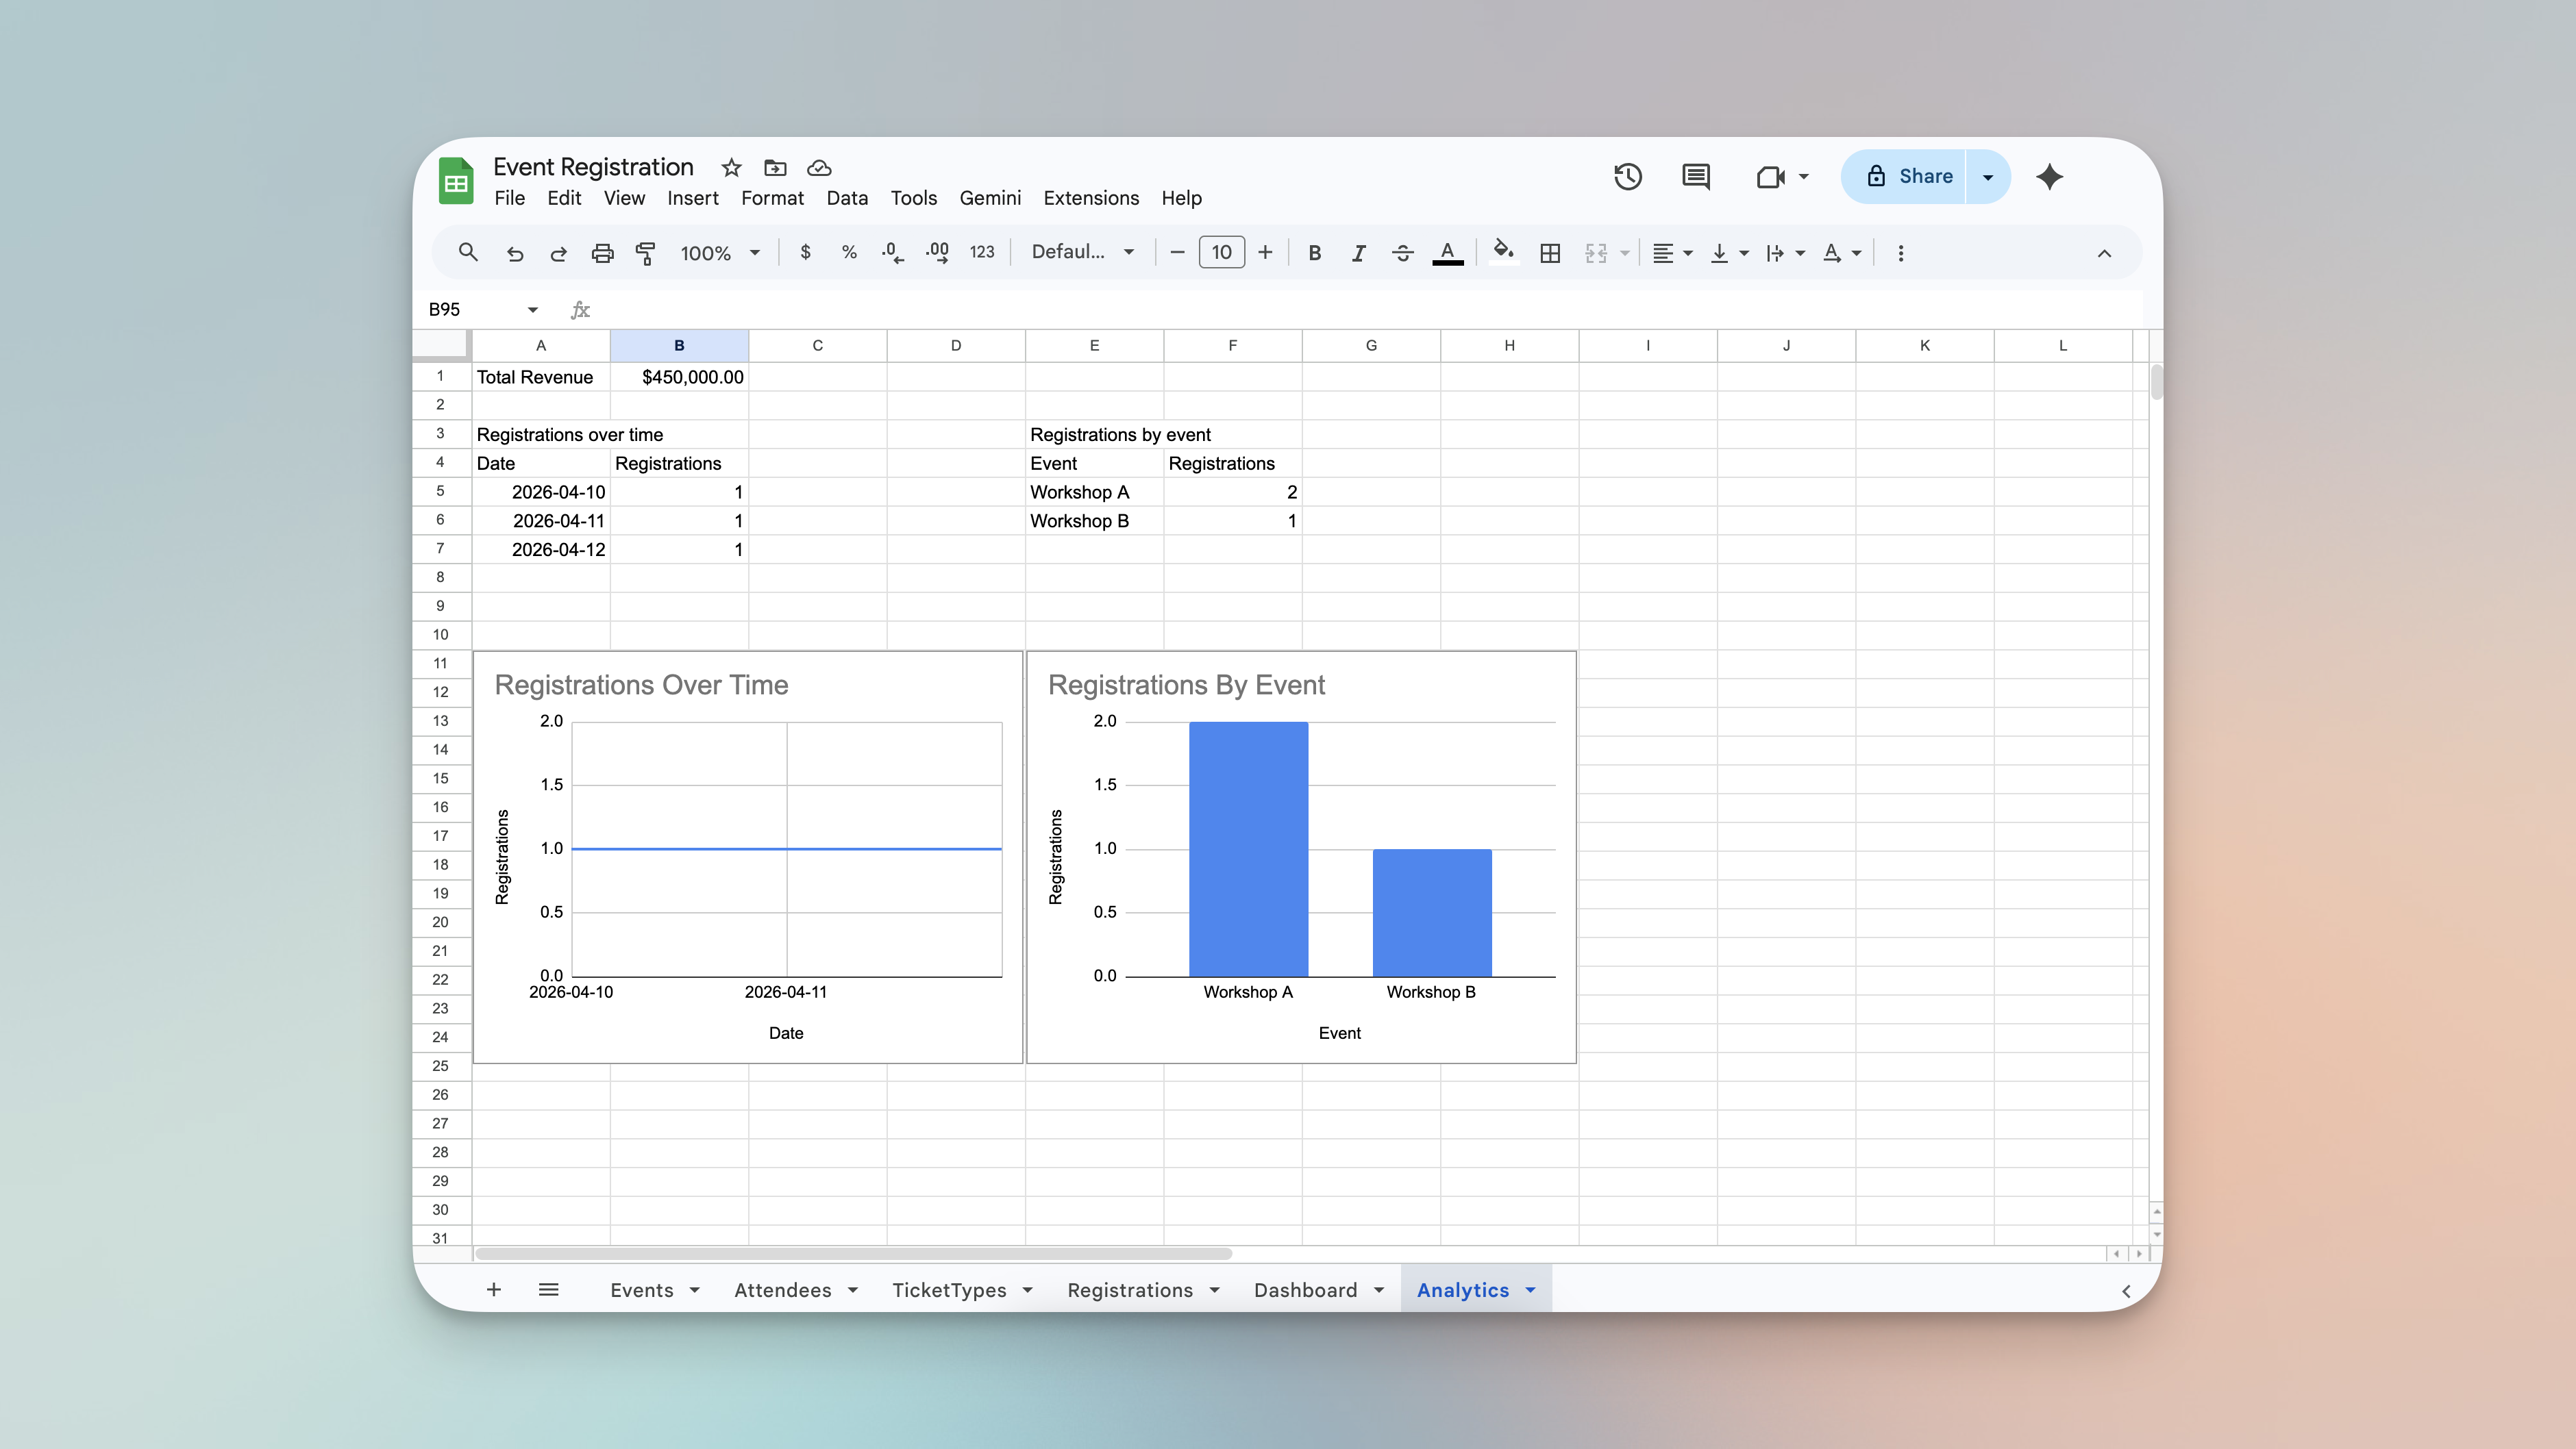This screenshot has height=1449, width=2576.
Task: Increase font size with plus button
Action: [x=1265, y=253]
